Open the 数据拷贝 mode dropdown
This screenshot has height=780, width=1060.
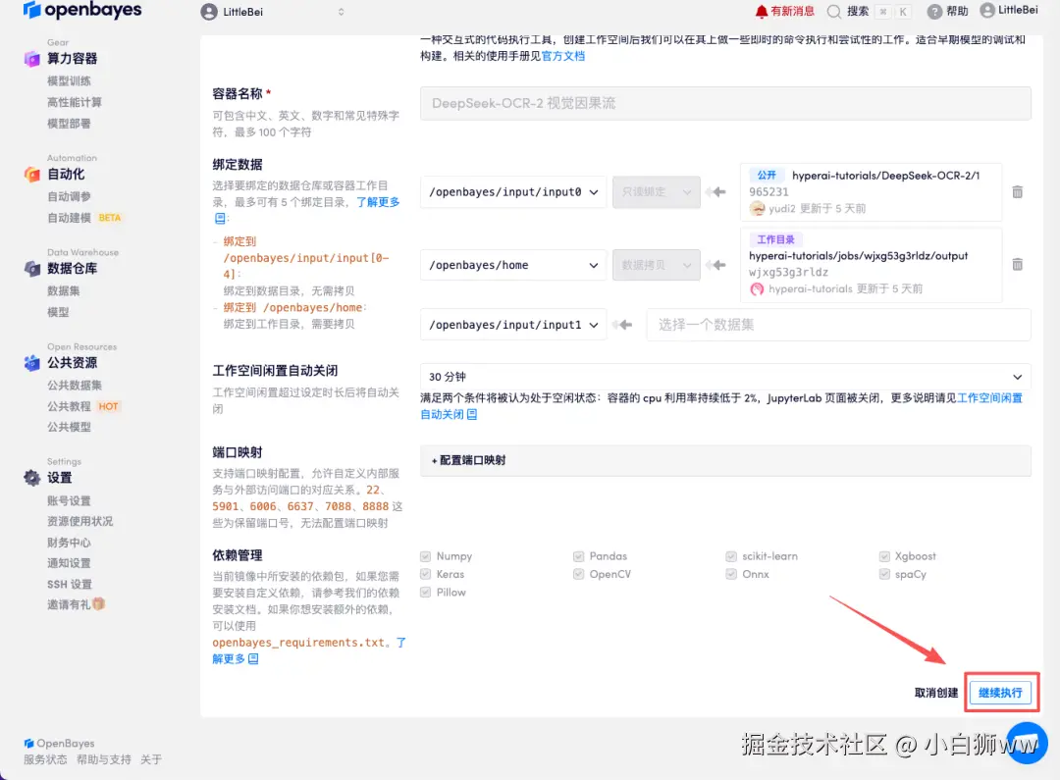(x=657, y=265)
